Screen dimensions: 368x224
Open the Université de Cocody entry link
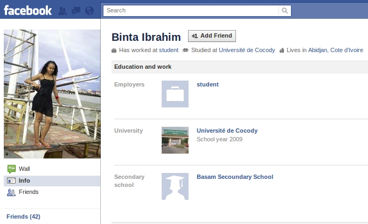227,131
